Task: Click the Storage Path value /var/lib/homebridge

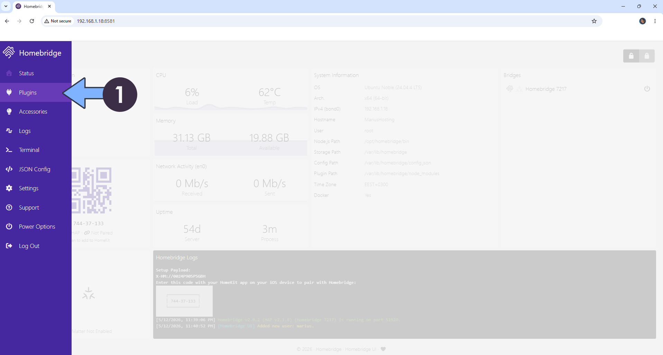Action: [386, 152]
